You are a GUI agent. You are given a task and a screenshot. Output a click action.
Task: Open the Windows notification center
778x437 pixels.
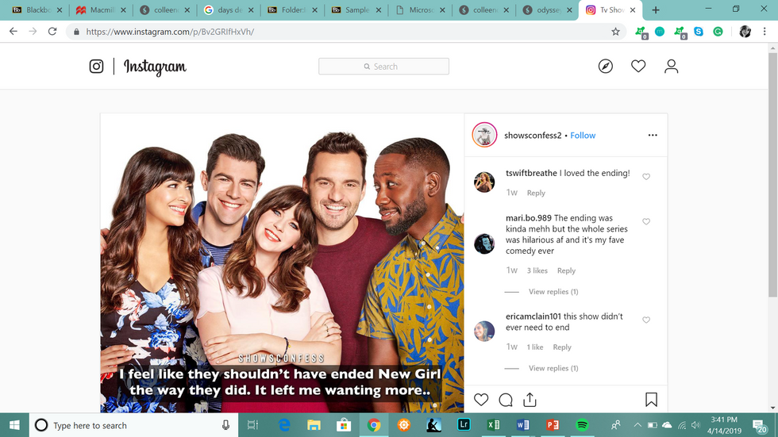click(759, 426)
